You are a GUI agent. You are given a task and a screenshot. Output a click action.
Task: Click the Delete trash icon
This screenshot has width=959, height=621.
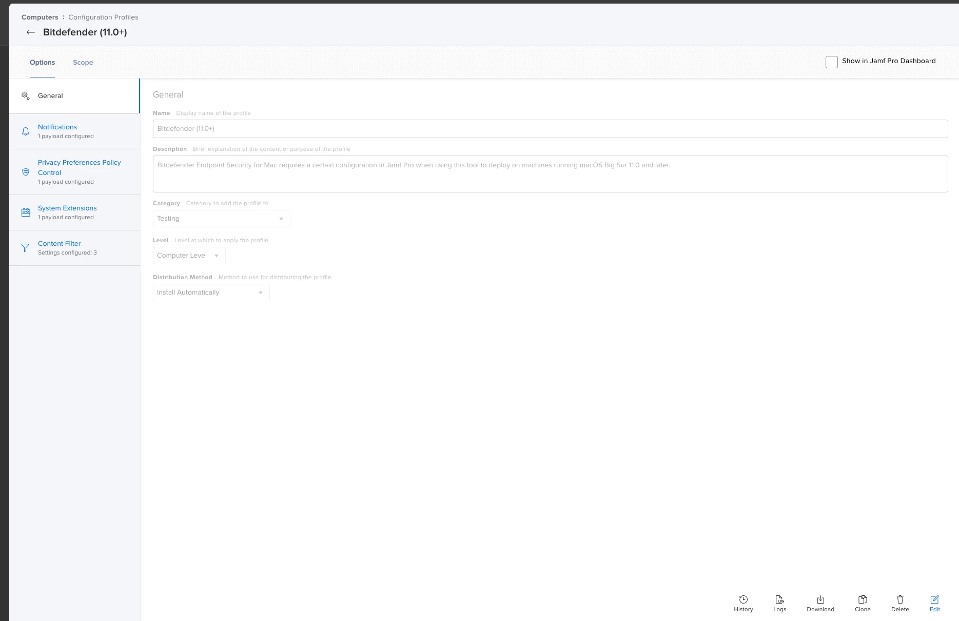pos(900,599)
